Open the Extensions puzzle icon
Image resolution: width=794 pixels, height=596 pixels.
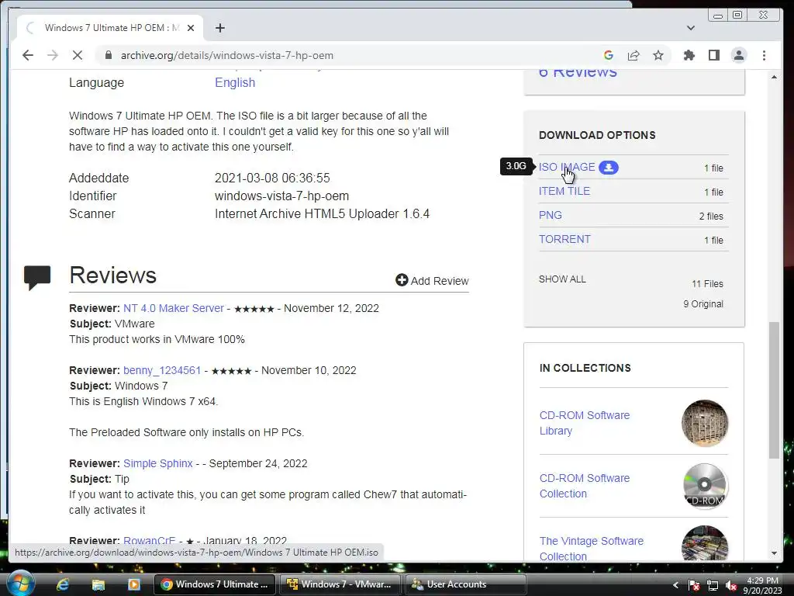point(689,55)
